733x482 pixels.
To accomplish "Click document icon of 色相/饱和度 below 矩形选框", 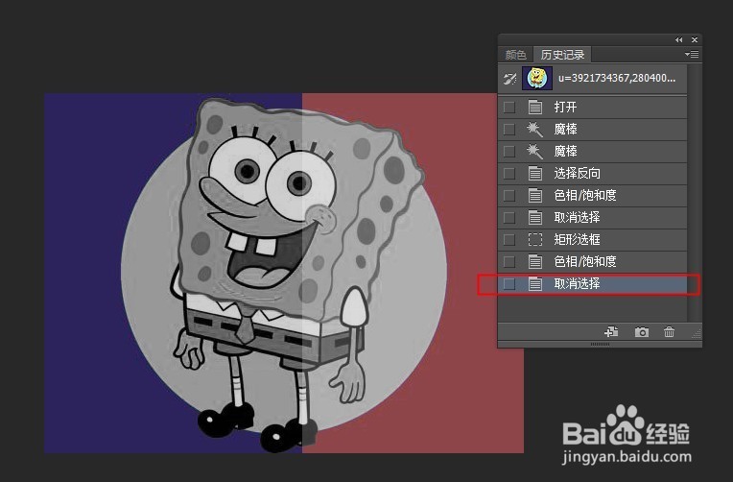I will [535, 261].
